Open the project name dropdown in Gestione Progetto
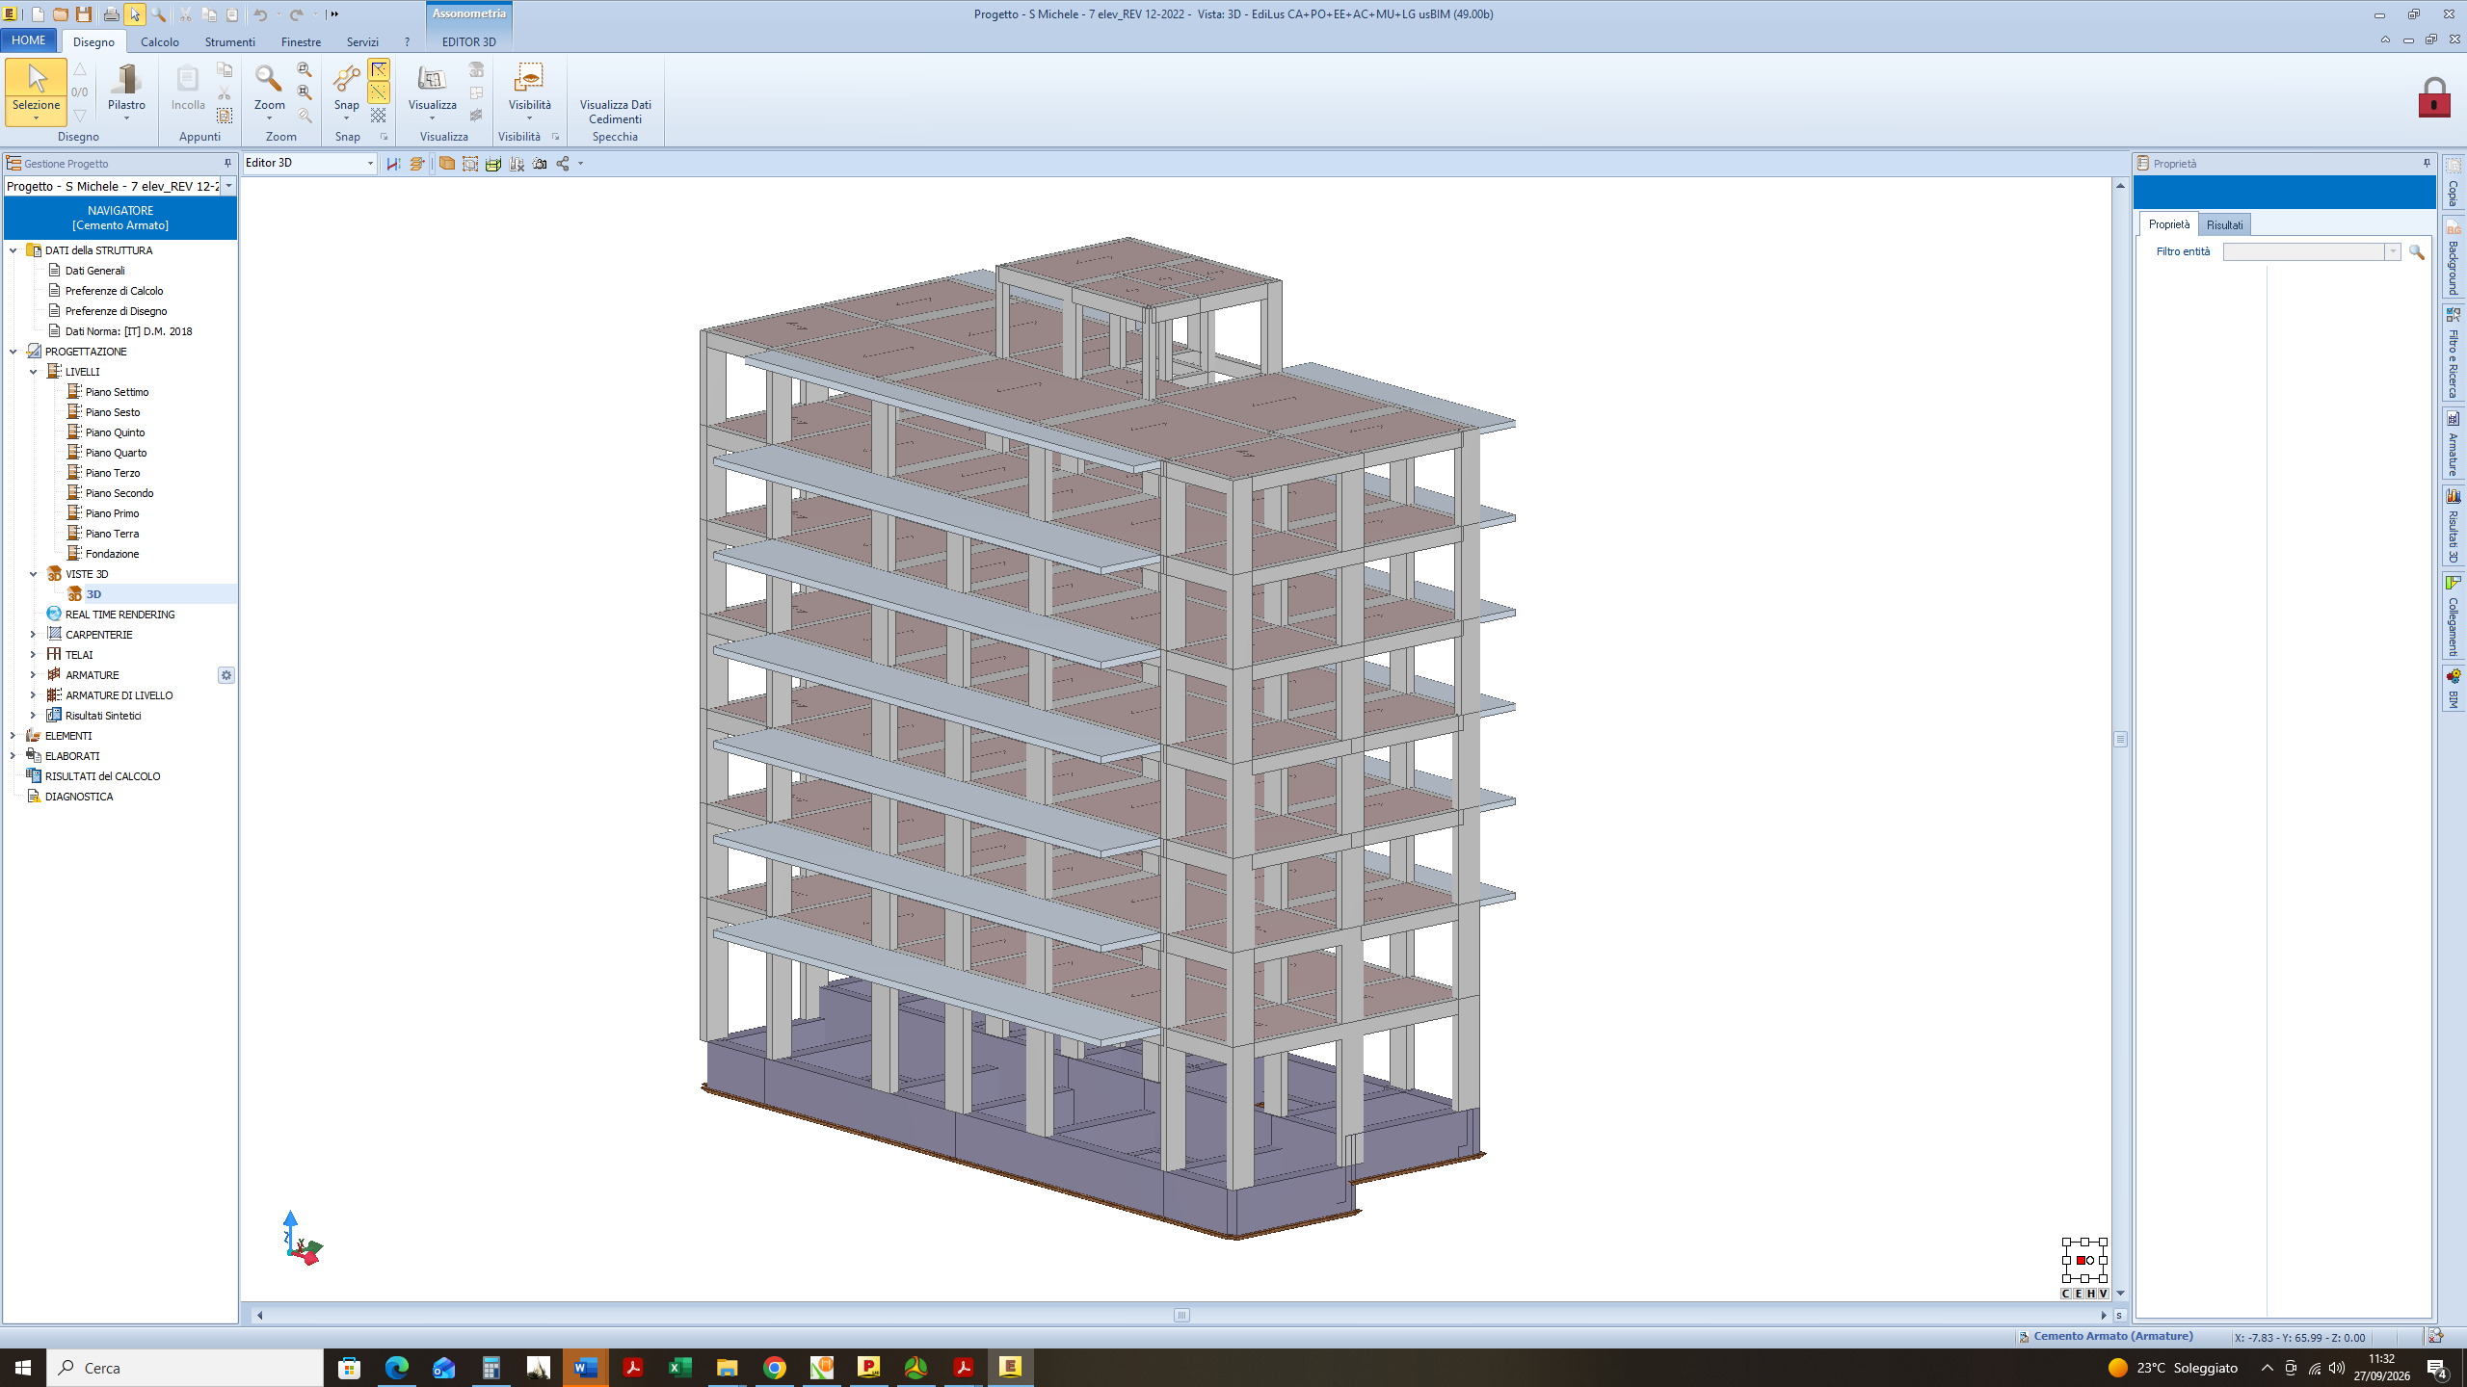Screen dimensions: 2467x1387 pos(228,186)
